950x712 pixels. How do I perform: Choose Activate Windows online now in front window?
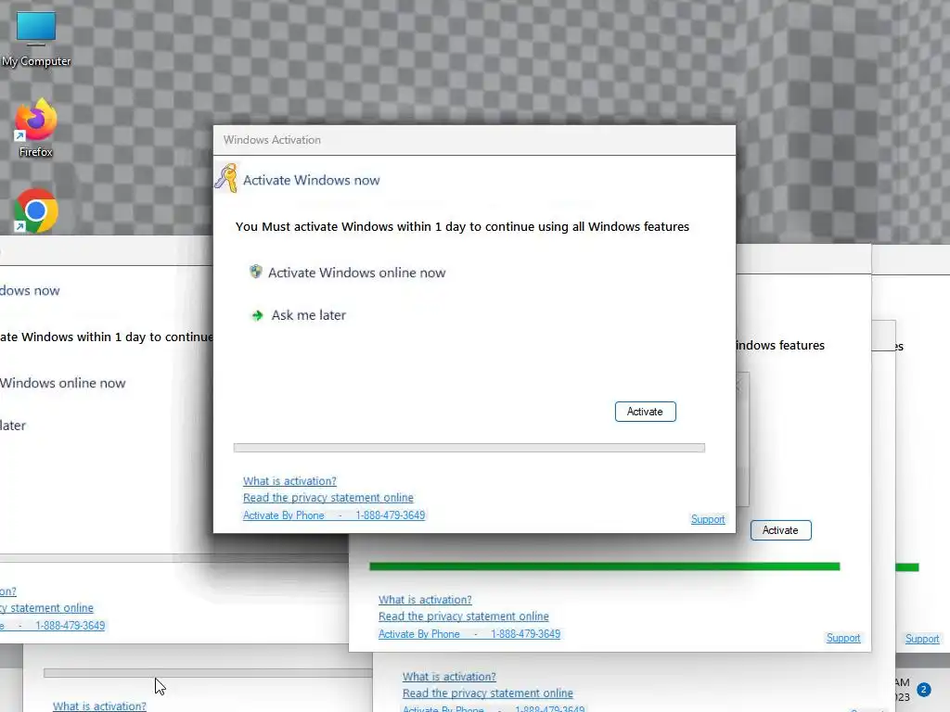click(x=356, y=273)
